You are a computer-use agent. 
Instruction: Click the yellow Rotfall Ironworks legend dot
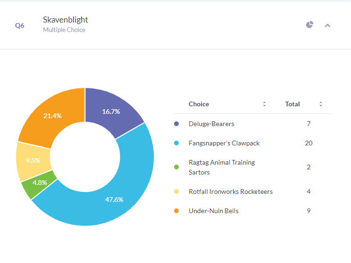tap(176, 191)
